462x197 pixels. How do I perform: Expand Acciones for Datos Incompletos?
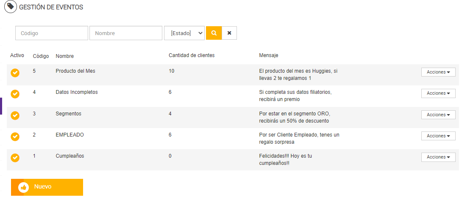click(438, 93)
